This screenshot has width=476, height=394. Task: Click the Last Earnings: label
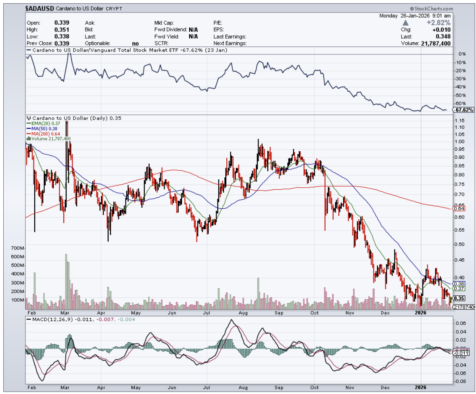[x=230, y=37]
